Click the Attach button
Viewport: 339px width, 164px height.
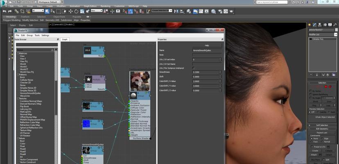pyautogui.click(x=314, y=155)
